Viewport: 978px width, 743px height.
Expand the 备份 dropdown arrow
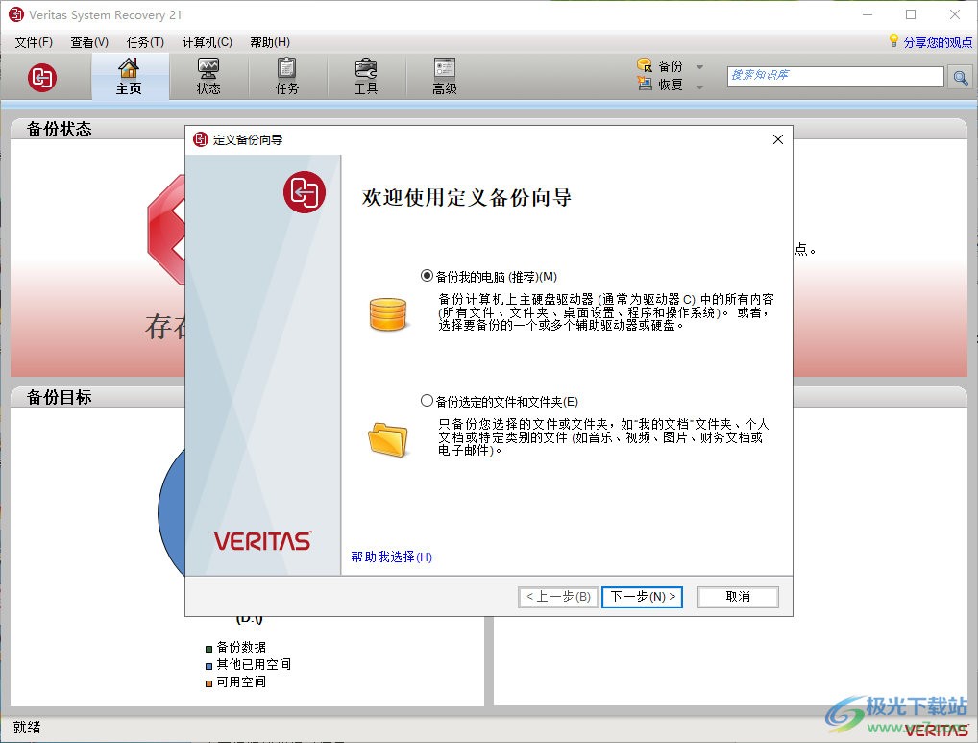[699, 65]
